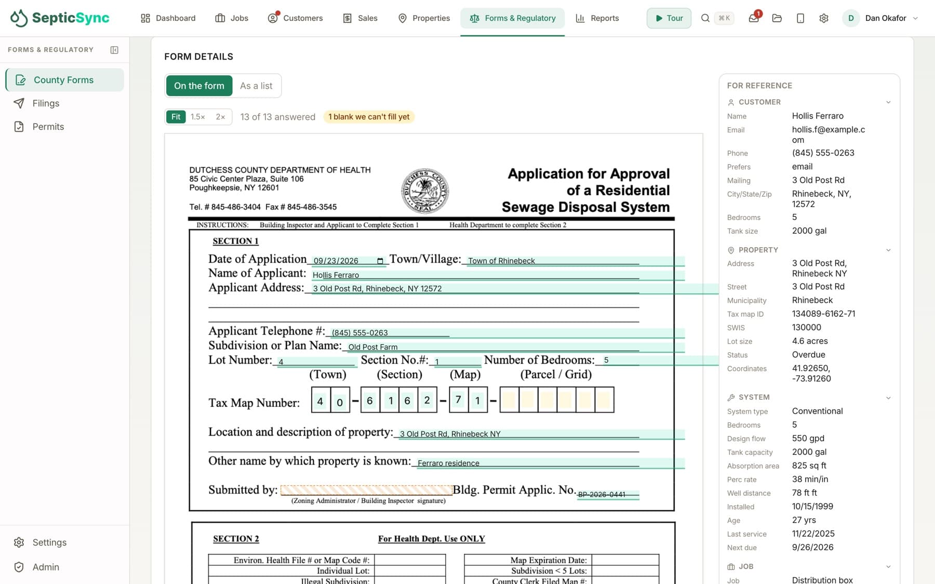Collapse the Forms & Regulatory sidebar panel

point(114,50)
